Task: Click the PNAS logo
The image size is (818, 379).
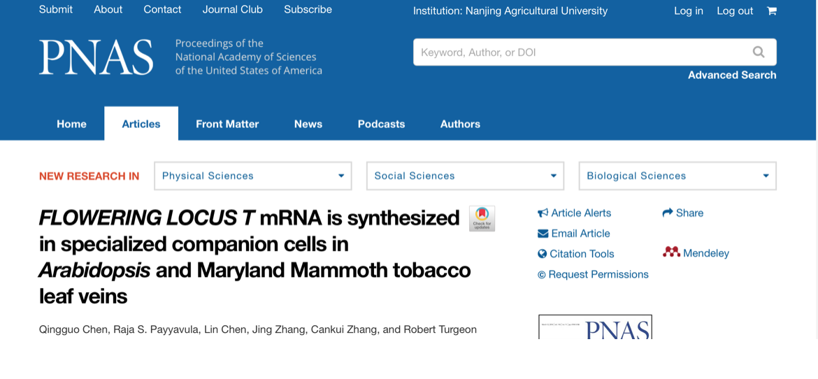Action: pos(96,57)
